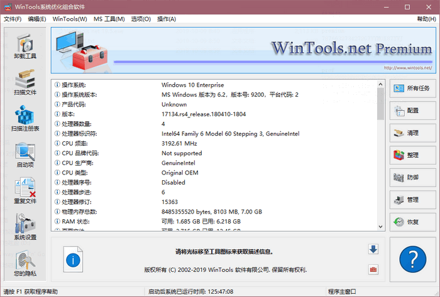The image size is (440, 297).
Task: Click the Windows 10 Enterprise value
Action: (x=193, y=85)
